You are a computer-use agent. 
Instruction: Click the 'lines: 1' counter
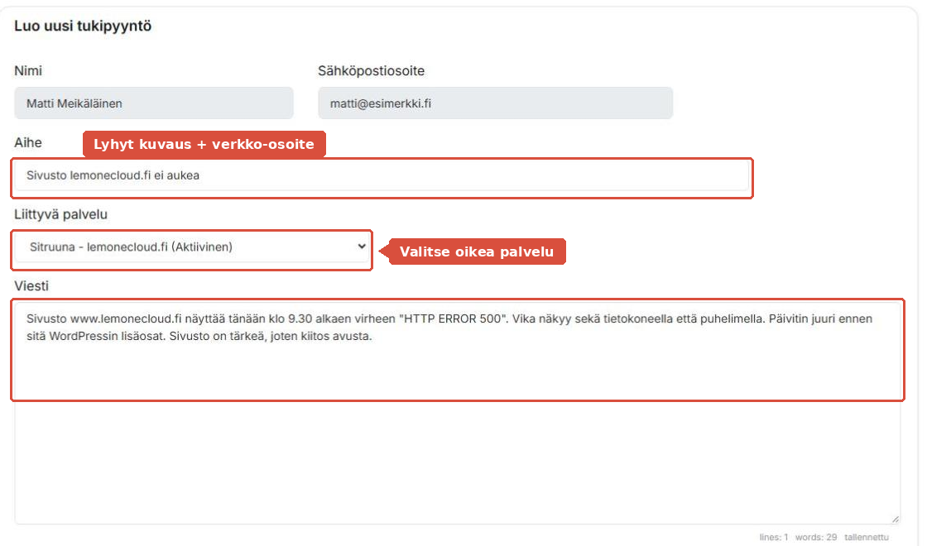point(774,537)
